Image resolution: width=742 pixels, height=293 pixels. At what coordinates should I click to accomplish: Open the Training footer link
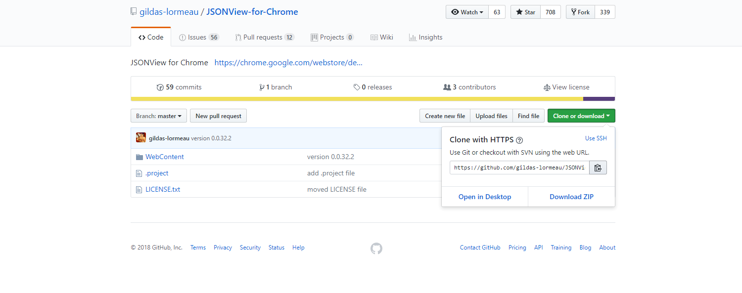561,248
